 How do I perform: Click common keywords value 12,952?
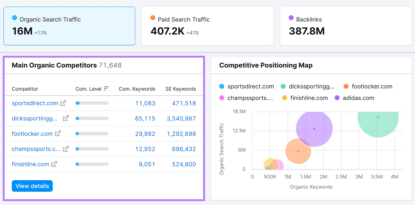(145, 149)
